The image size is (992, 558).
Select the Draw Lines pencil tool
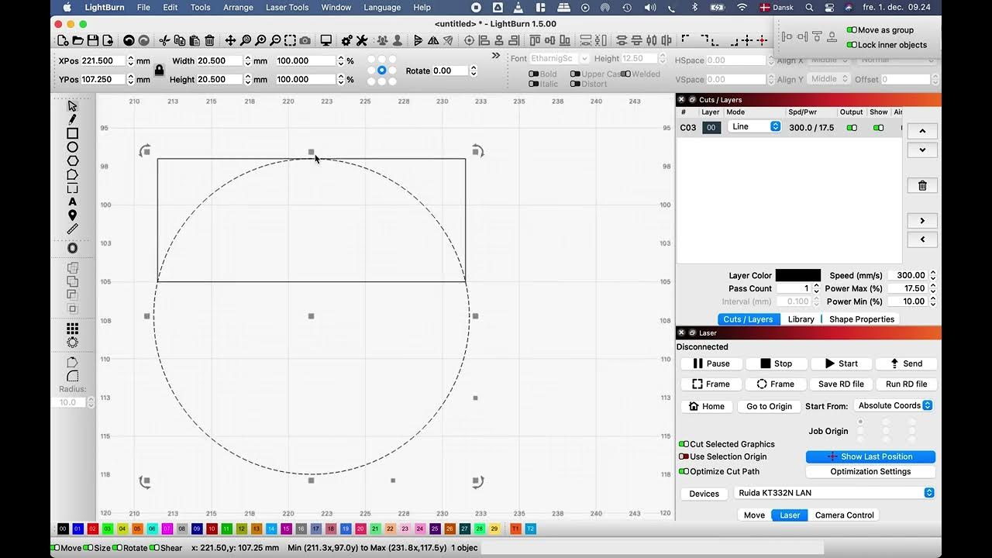72,119
